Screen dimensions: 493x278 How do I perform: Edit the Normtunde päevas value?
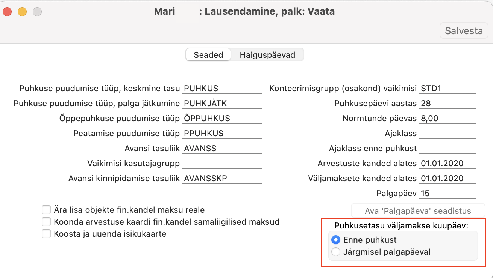pyautogui.click(x=447, y=119)
